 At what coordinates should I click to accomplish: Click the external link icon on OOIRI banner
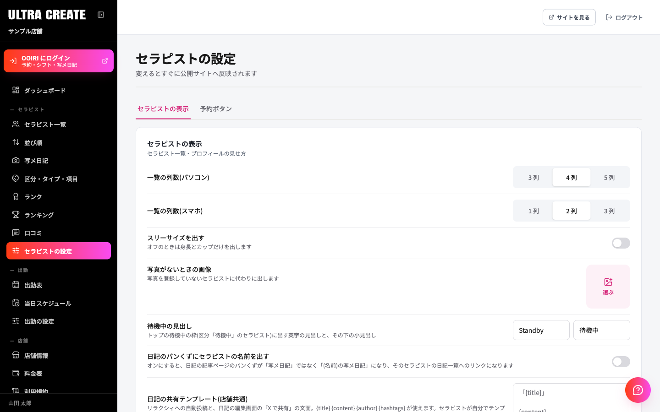tap(105, 61)
